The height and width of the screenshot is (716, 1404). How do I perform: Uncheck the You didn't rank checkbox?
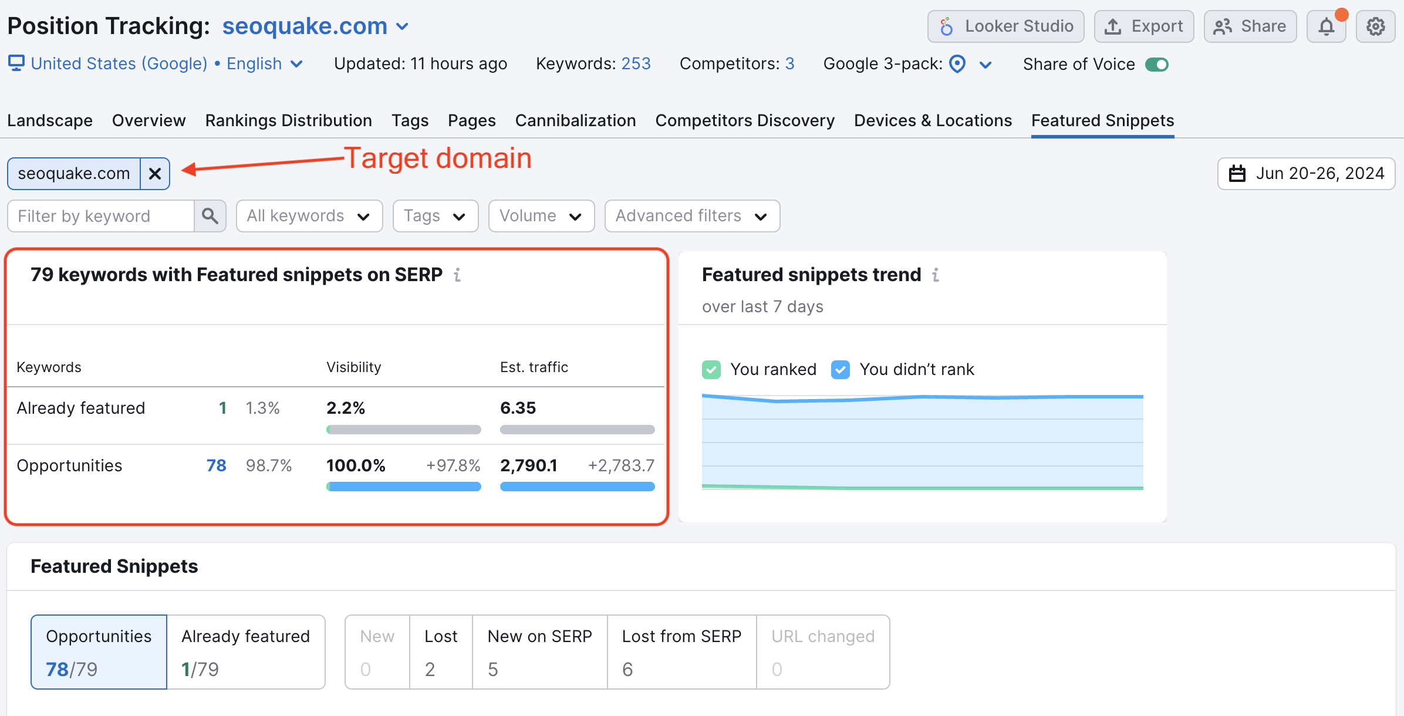pyautogui.click(x=841, y=370)
